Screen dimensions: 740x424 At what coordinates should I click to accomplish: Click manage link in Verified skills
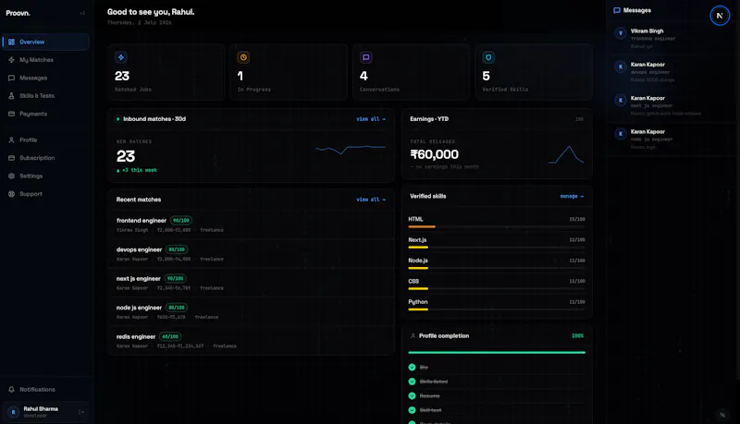click(x=572, y=197)
